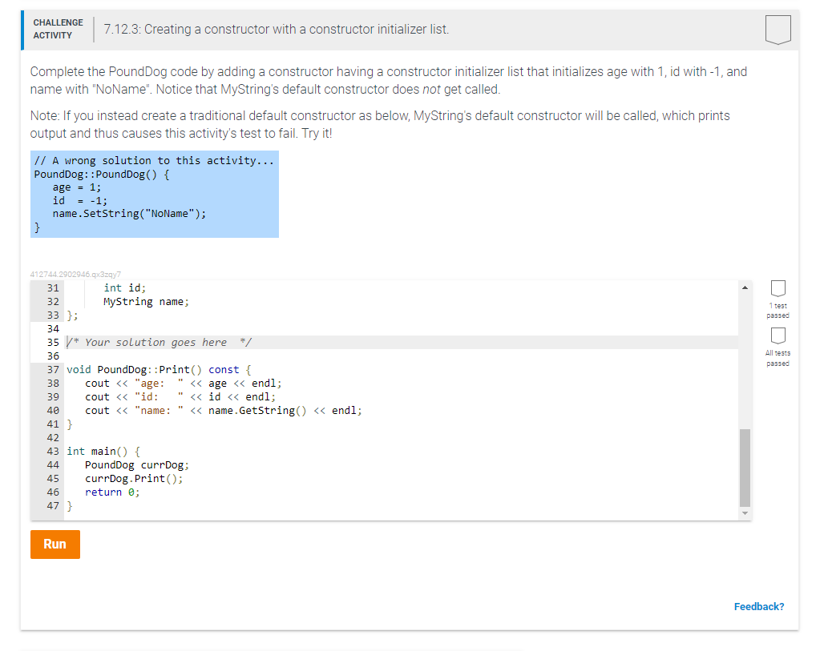Screen dimensions: 824x651
Task: Click the code editor vertical scrollbar thumb
Action: pyautogui.click(x=745, y=468)
